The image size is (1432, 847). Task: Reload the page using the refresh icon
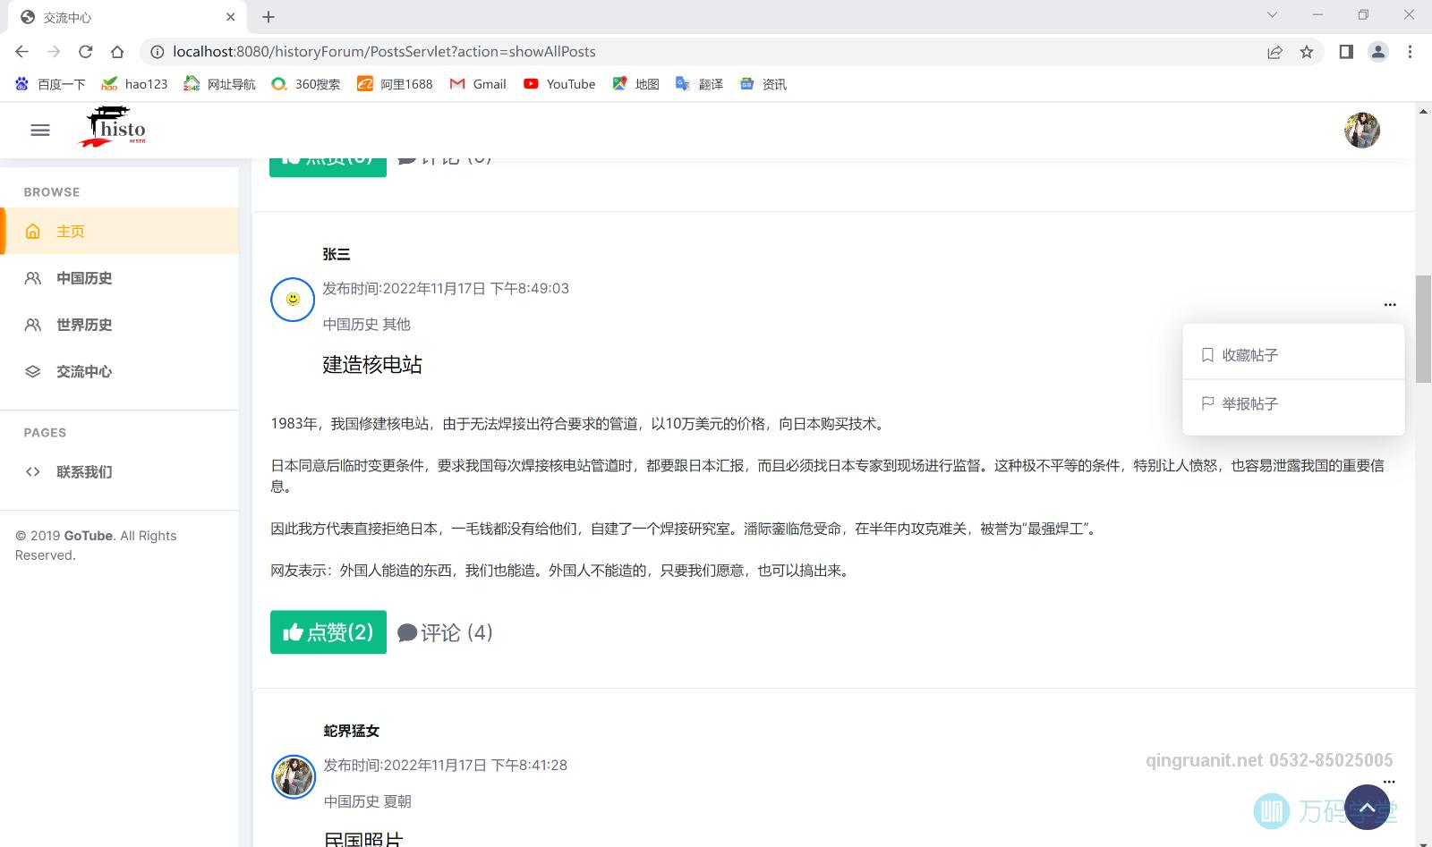pyautogui.click(x=86, y=52)
